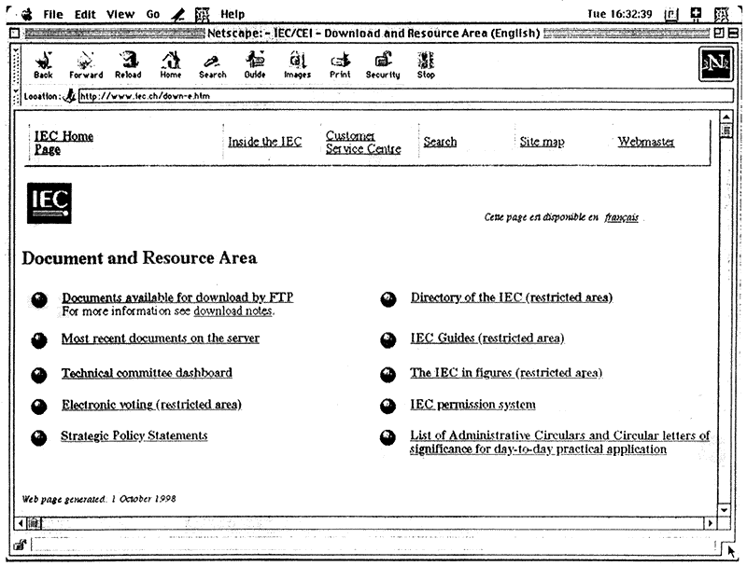Click the Search link in the page navigation
This screenshot has width=747, height=566.
coord(440,142)
